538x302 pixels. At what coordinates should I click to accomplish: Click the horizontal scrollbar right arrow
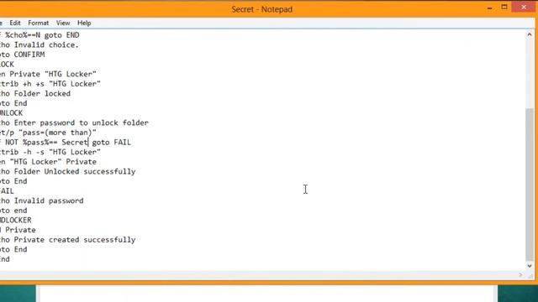[x=520, y=274]
